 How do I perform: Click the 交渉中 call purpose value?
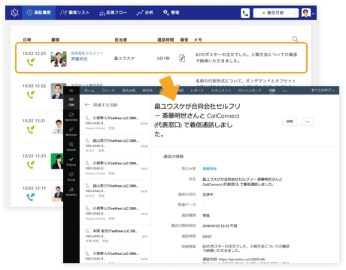click(x=208, y=194)
